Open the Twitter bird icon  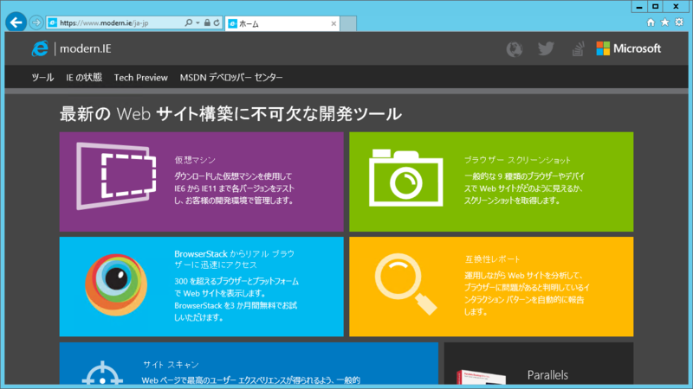[x=546, y=48]
